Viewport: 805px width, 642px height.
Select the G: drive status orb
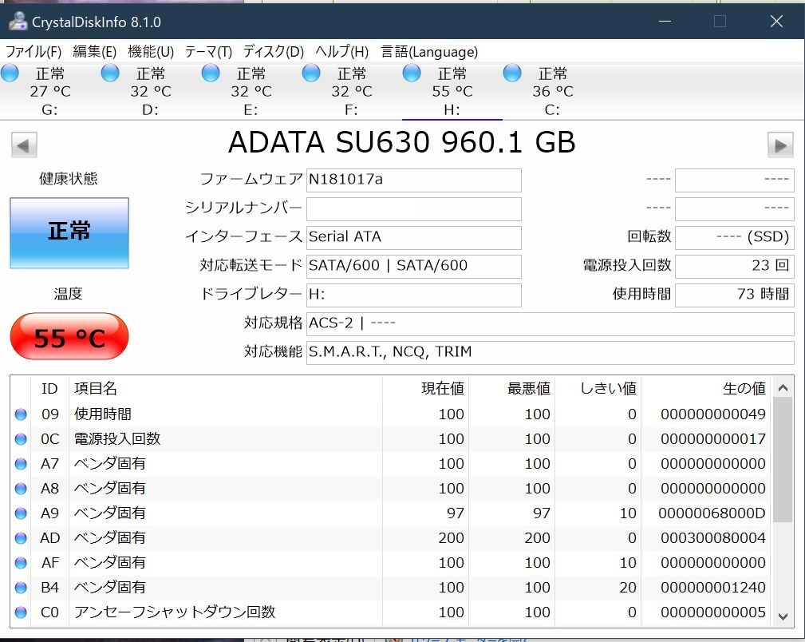coord(10,73)
